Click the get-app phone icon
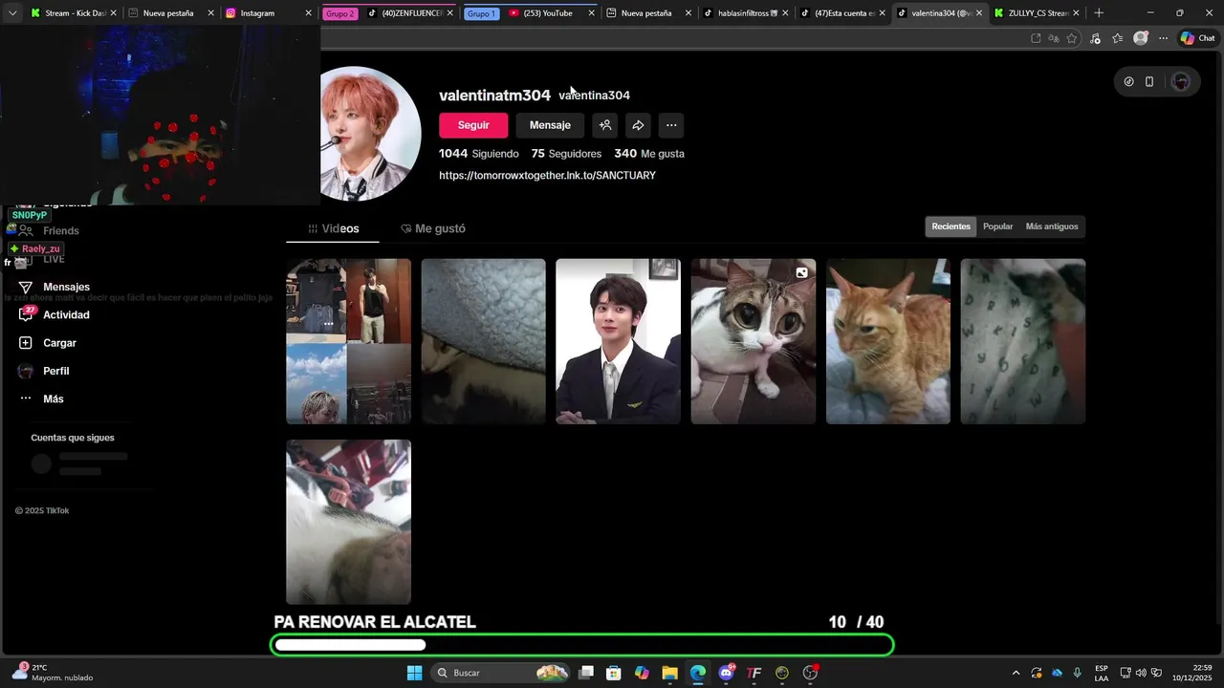 pyautogui.click(x=1149, y=82)
